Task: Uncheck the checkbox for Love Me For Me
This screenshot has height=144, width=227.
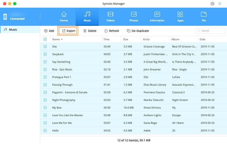Action: 45,123
